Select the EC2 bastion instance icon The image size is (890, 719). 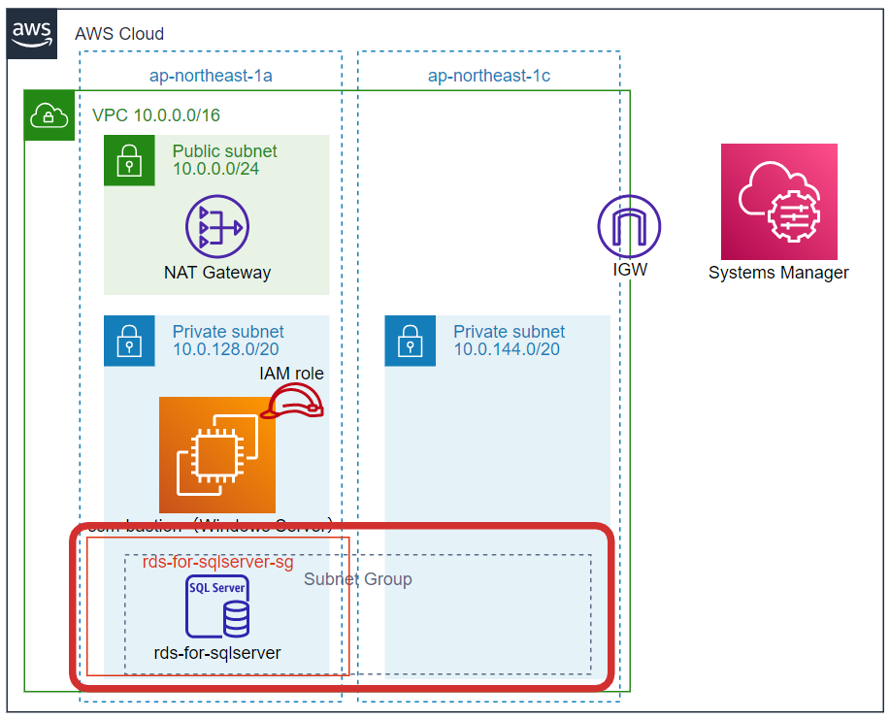(x=216, y=454)
